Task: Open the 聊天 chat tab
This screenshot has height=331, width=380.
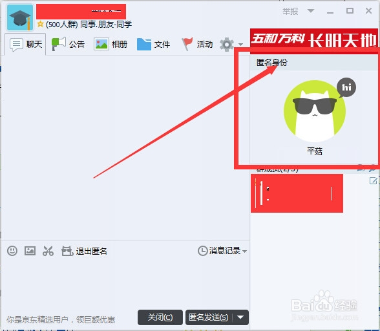Action: (25, 45)
